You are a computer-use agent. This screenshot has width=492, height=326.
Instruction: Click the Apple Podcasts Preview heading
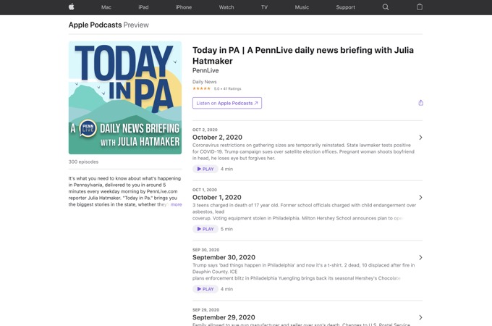coord(109,25)
